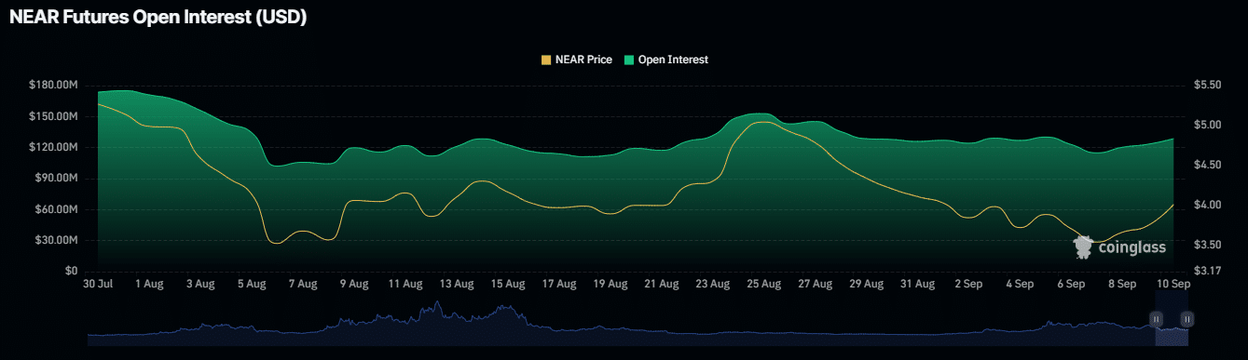The height and width of the screenshot is (360, 1248).
Task: Click the 25 Aug date label
Action: click(764, 284)
